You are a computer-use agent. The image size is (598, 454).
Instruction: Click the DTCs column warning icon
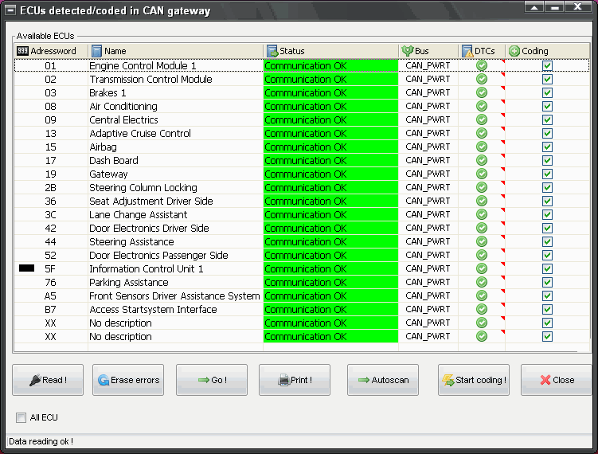[x=467, y=51]
